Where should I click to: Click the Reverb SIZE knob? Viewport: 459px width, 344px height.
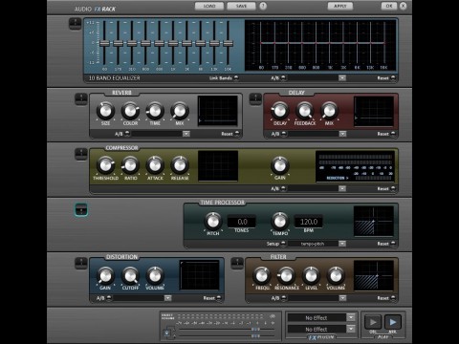[x=105, y=111]
